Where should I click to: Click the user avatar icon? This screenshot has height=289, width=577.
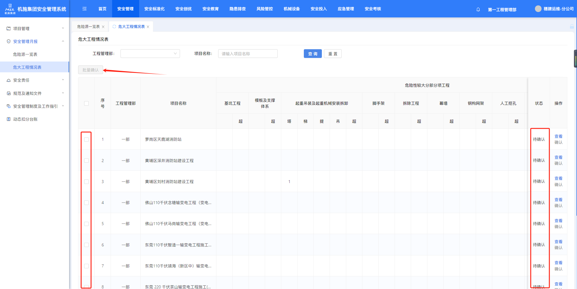pyautogui.click(x=538, y=9)
